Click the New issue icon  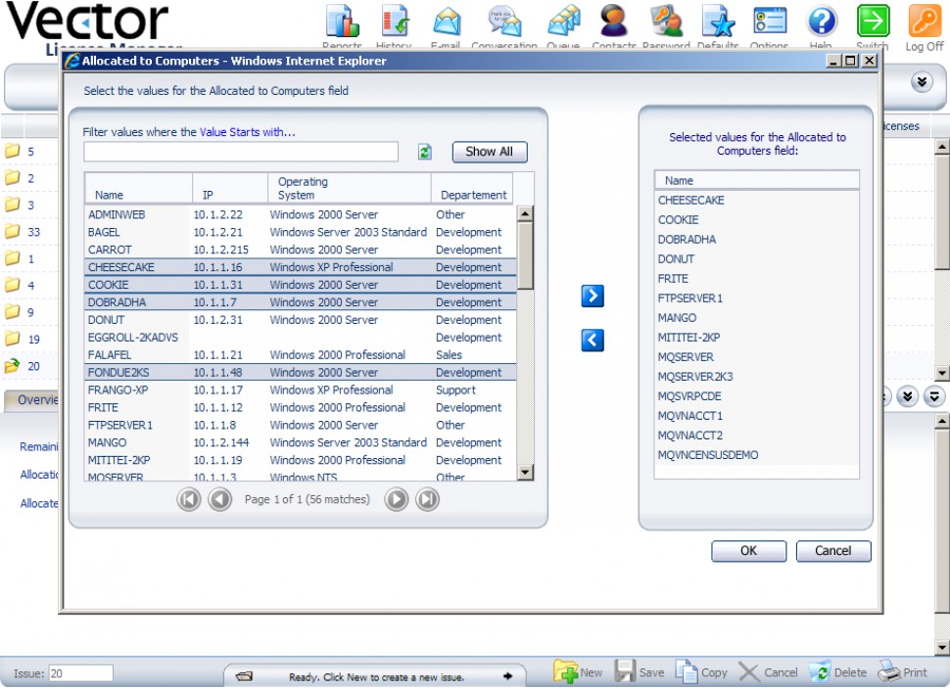[x=566, y=671]
